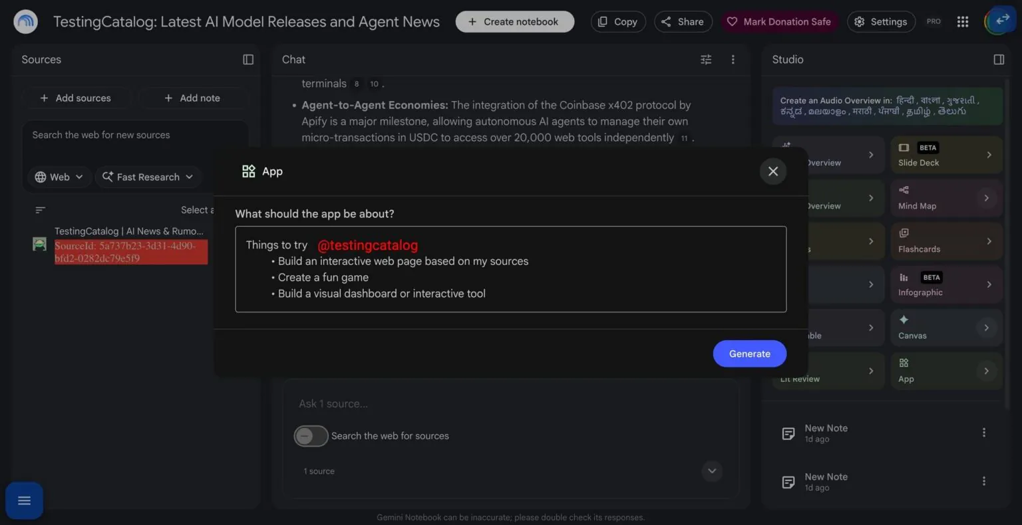Click the Slide Deck card chevron
The image size is (1022, 525).
click(989, 155)
